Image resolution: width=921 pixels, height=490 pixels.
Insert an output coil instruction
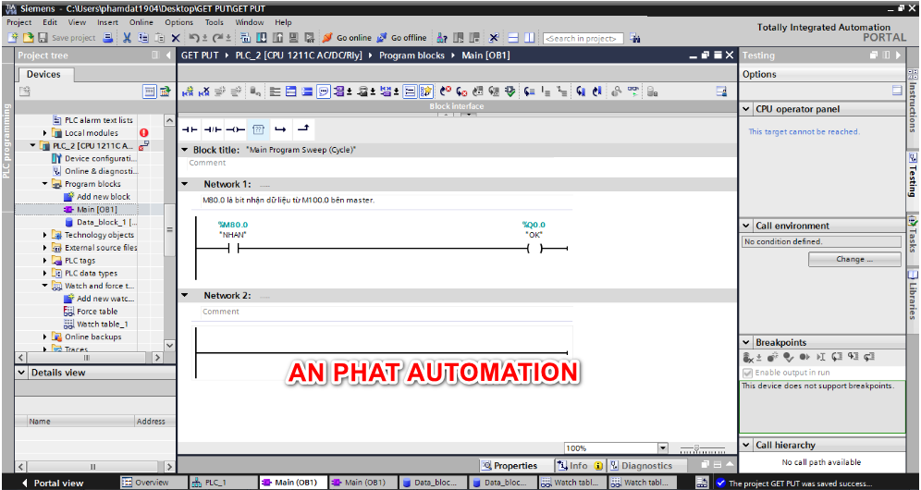click(x=235, y=129)
